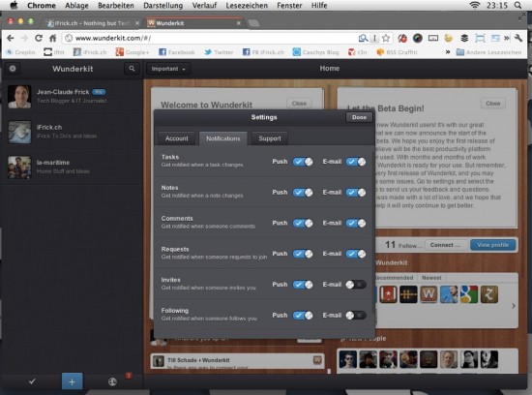Show next recommended workspaces arrow
532x395 pixels.
(x=514, y=306)
